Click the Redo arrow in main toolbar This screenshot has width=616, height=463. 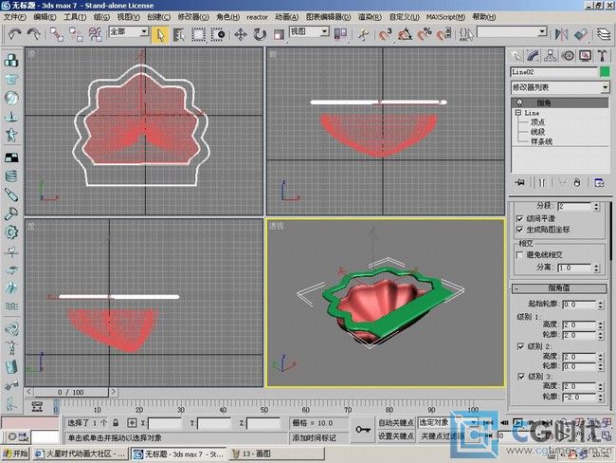(34, 34)
